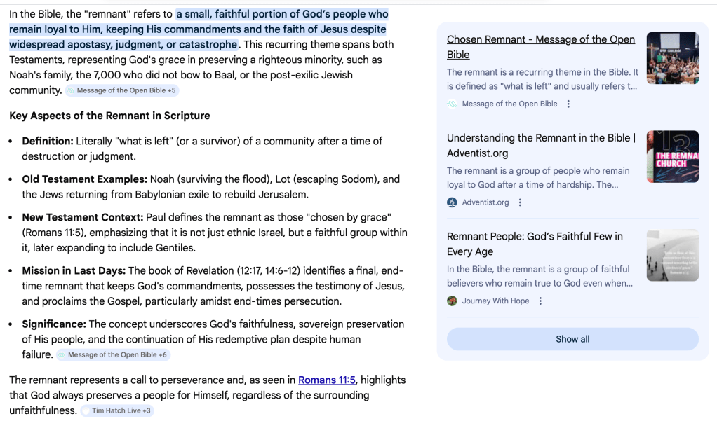The height and width of the screenshot is (421, 717).
Task: Open the Romans 11:5 link
Action: click(x=327, y=380)
